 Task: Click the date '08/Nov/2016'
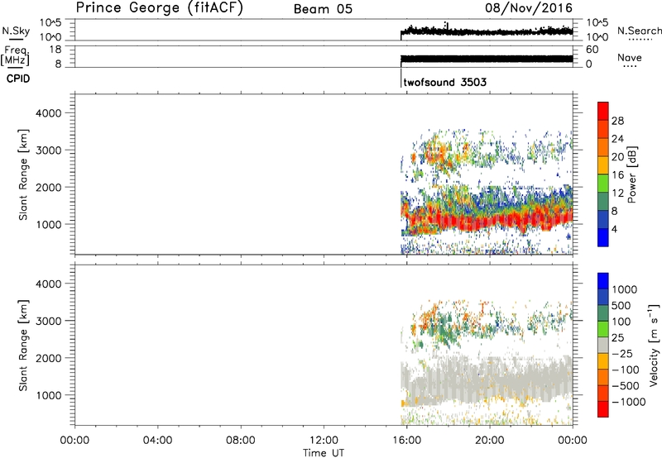coord(529,8)
